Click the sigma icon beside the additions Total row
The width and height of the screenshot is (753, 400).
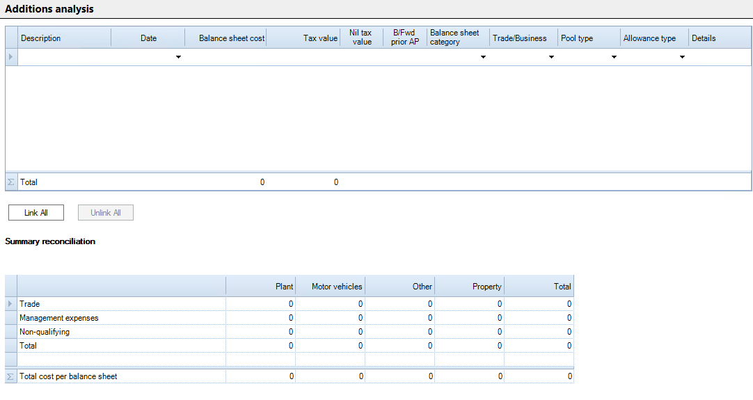(x=11, y=182)
